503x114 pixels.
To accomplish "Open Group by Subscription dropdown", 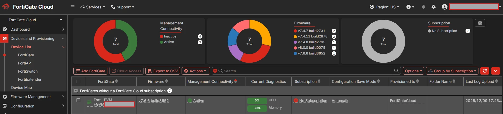I will [452, 71].
